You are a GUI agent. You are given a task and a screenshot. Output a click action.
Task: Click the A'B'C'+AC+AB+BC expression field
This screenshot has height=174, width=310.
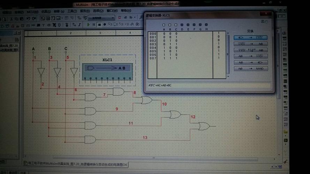pyautogui.click(x=209, y=85)
